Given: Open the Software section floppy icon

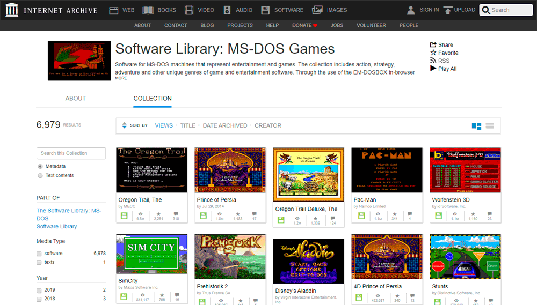Looking at the screenshot, I should coord(265,10).
